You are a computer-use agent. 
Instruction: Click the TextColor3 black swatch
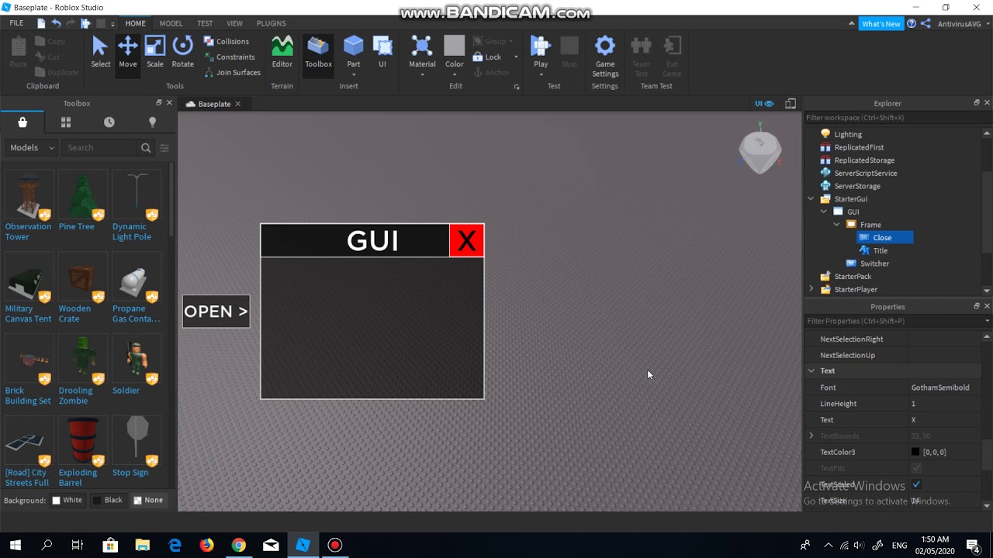915,452
